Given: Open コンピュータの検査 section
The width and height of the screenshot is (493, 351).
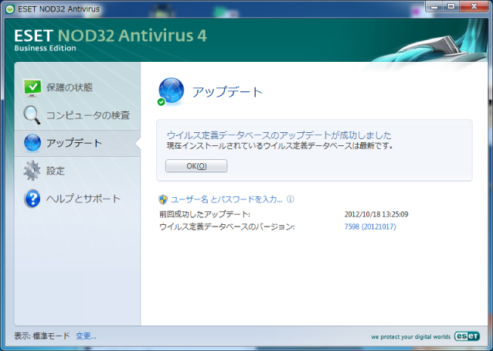Looking at the screenshot, I should (88, 115).
